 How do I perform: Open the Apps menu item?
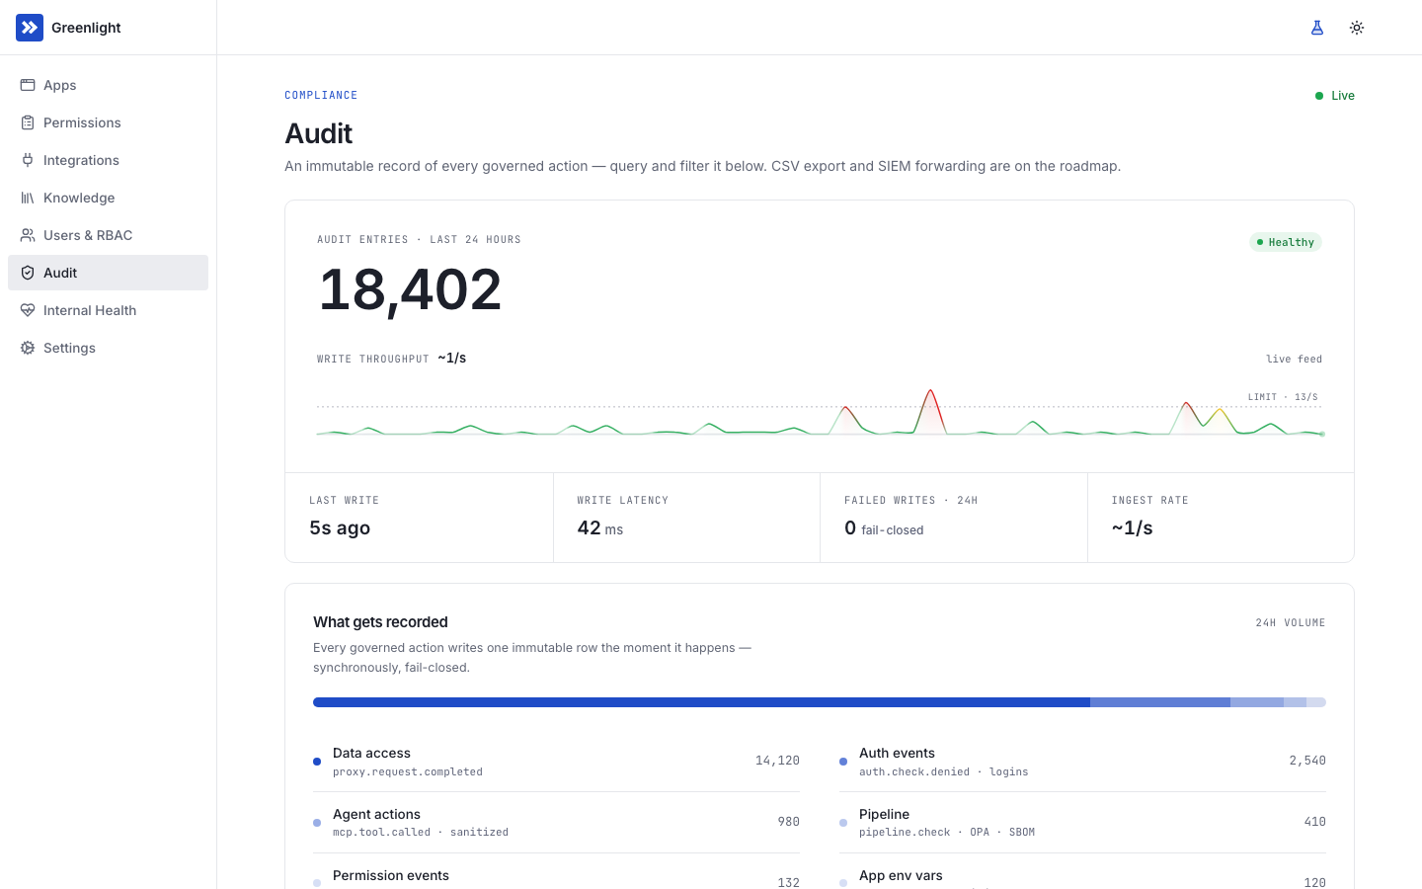click(108, 85)
